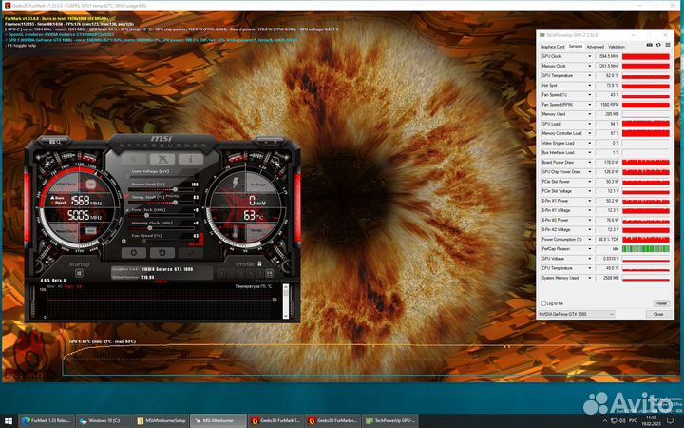Switch to TechPowerUp GPU-Z taskbar item
This screenshot has height=428, width=684.
point(390,421)
